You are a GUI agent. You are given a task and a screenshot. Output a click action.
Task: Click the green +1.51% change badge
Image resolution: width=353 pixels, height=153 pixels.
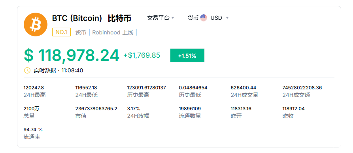point(187,55)
